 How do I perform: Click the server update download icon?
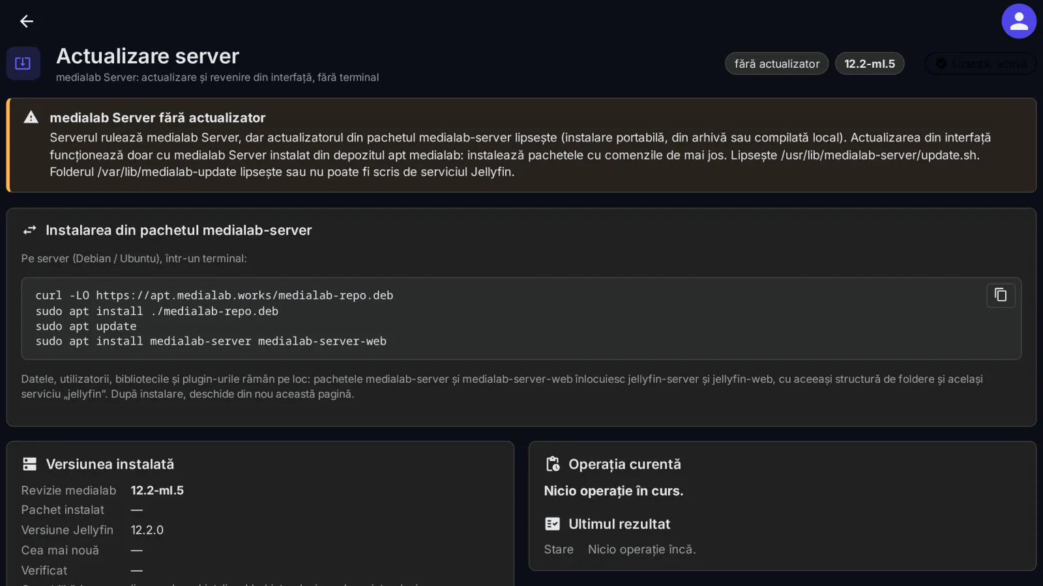pyautogui.click(x=23, y=63)
